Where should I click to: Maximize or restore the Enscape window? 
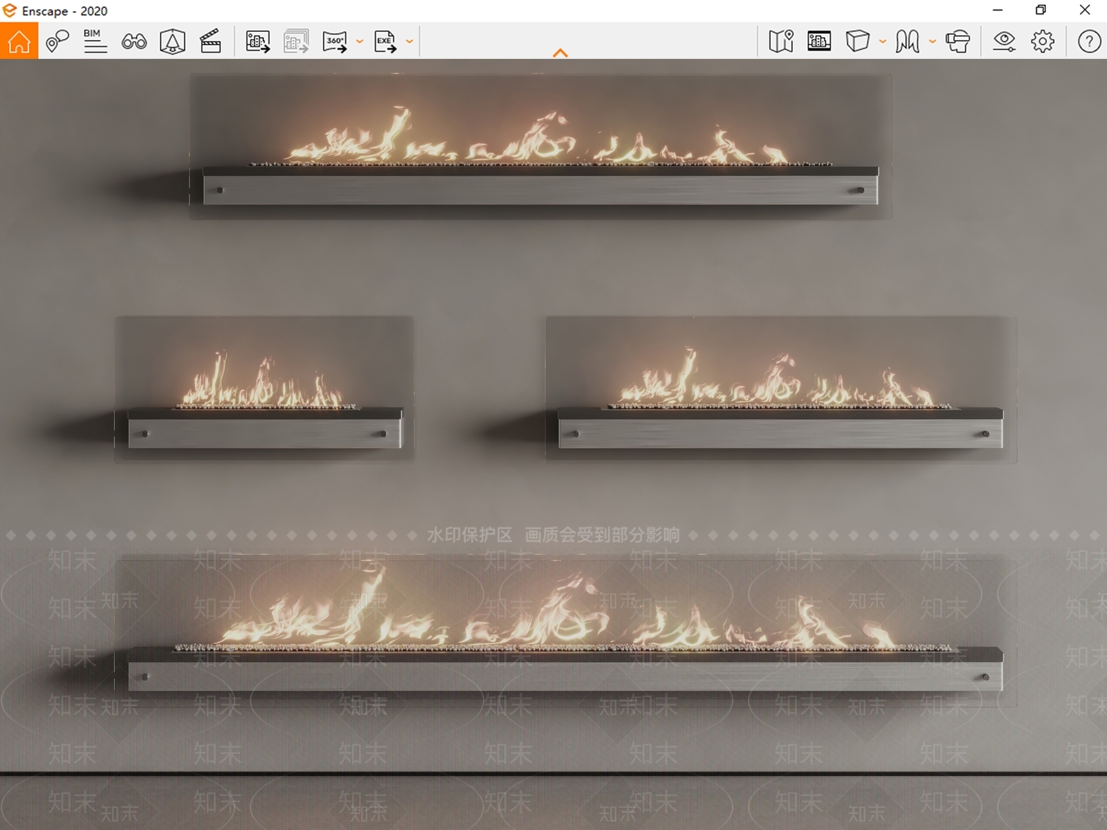pos(1041,10)
